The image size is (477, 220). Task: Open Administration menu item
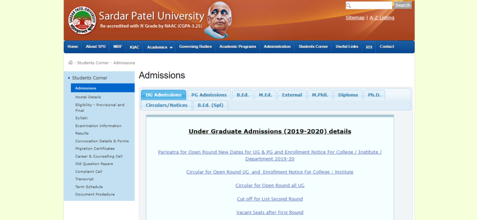[277, 47]
